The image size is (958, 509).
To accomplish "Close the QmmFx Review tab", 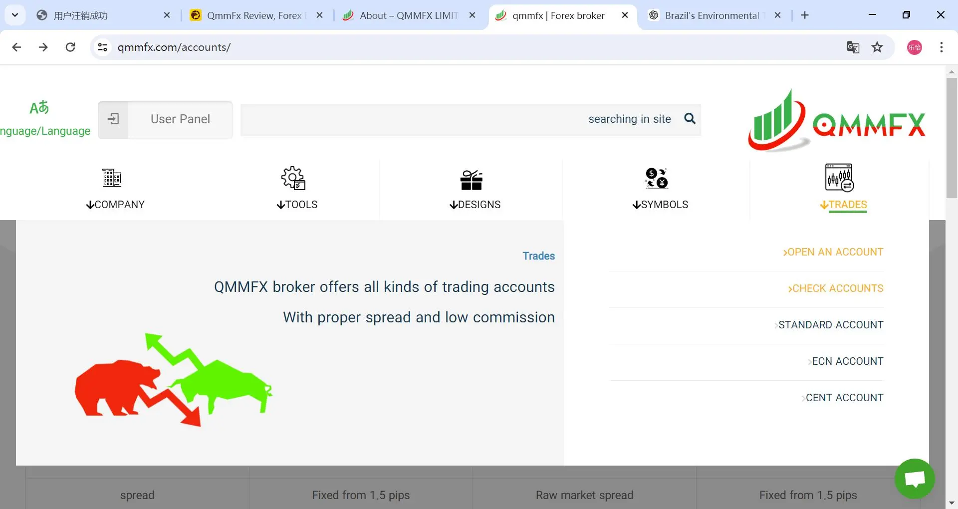I will click(x=320, y=15).
